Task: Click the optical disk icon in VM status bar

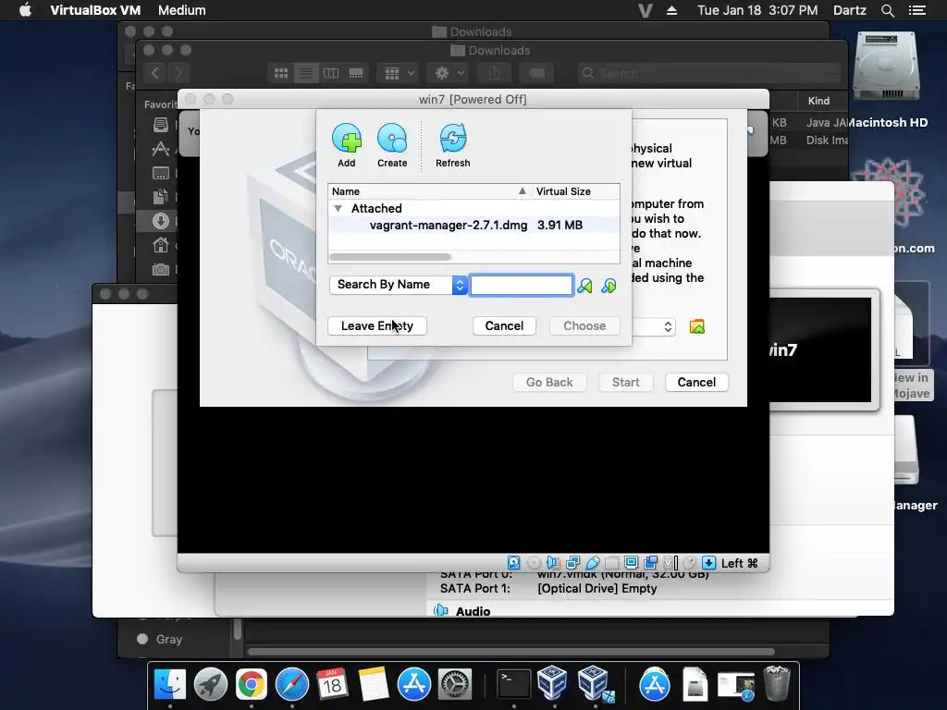Action: pyautogui.click(x=534, y=563)
